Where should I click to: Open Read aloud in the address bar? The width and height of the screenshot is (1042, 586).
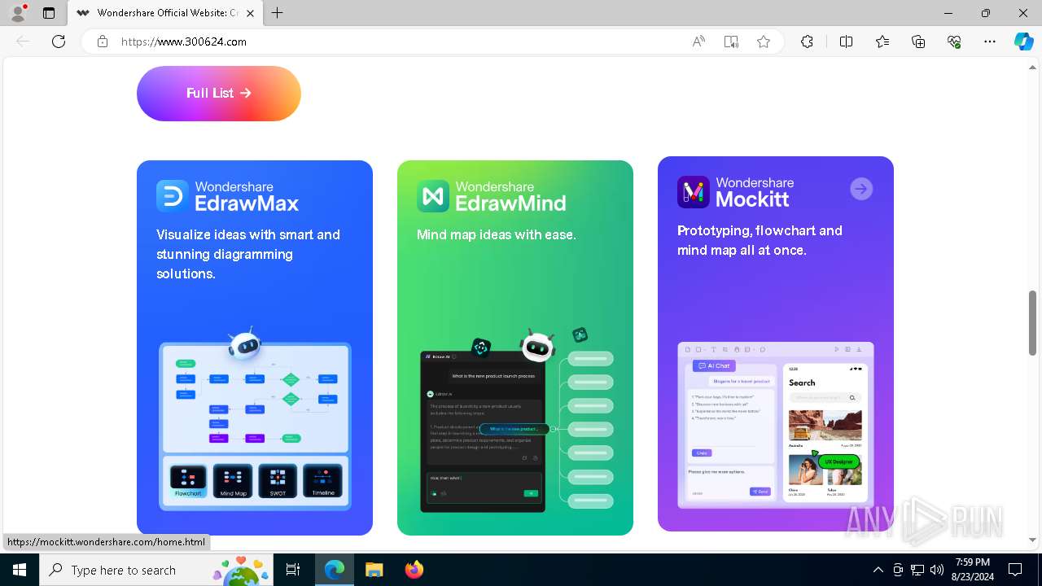698,42
